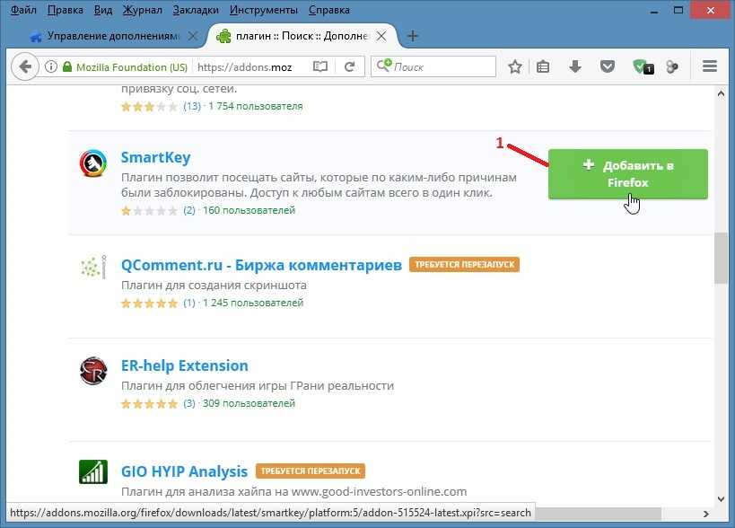This screenshot has height=528, width=735.
Task: Save to Pocket with the Pocket icon
Action: 608,66
